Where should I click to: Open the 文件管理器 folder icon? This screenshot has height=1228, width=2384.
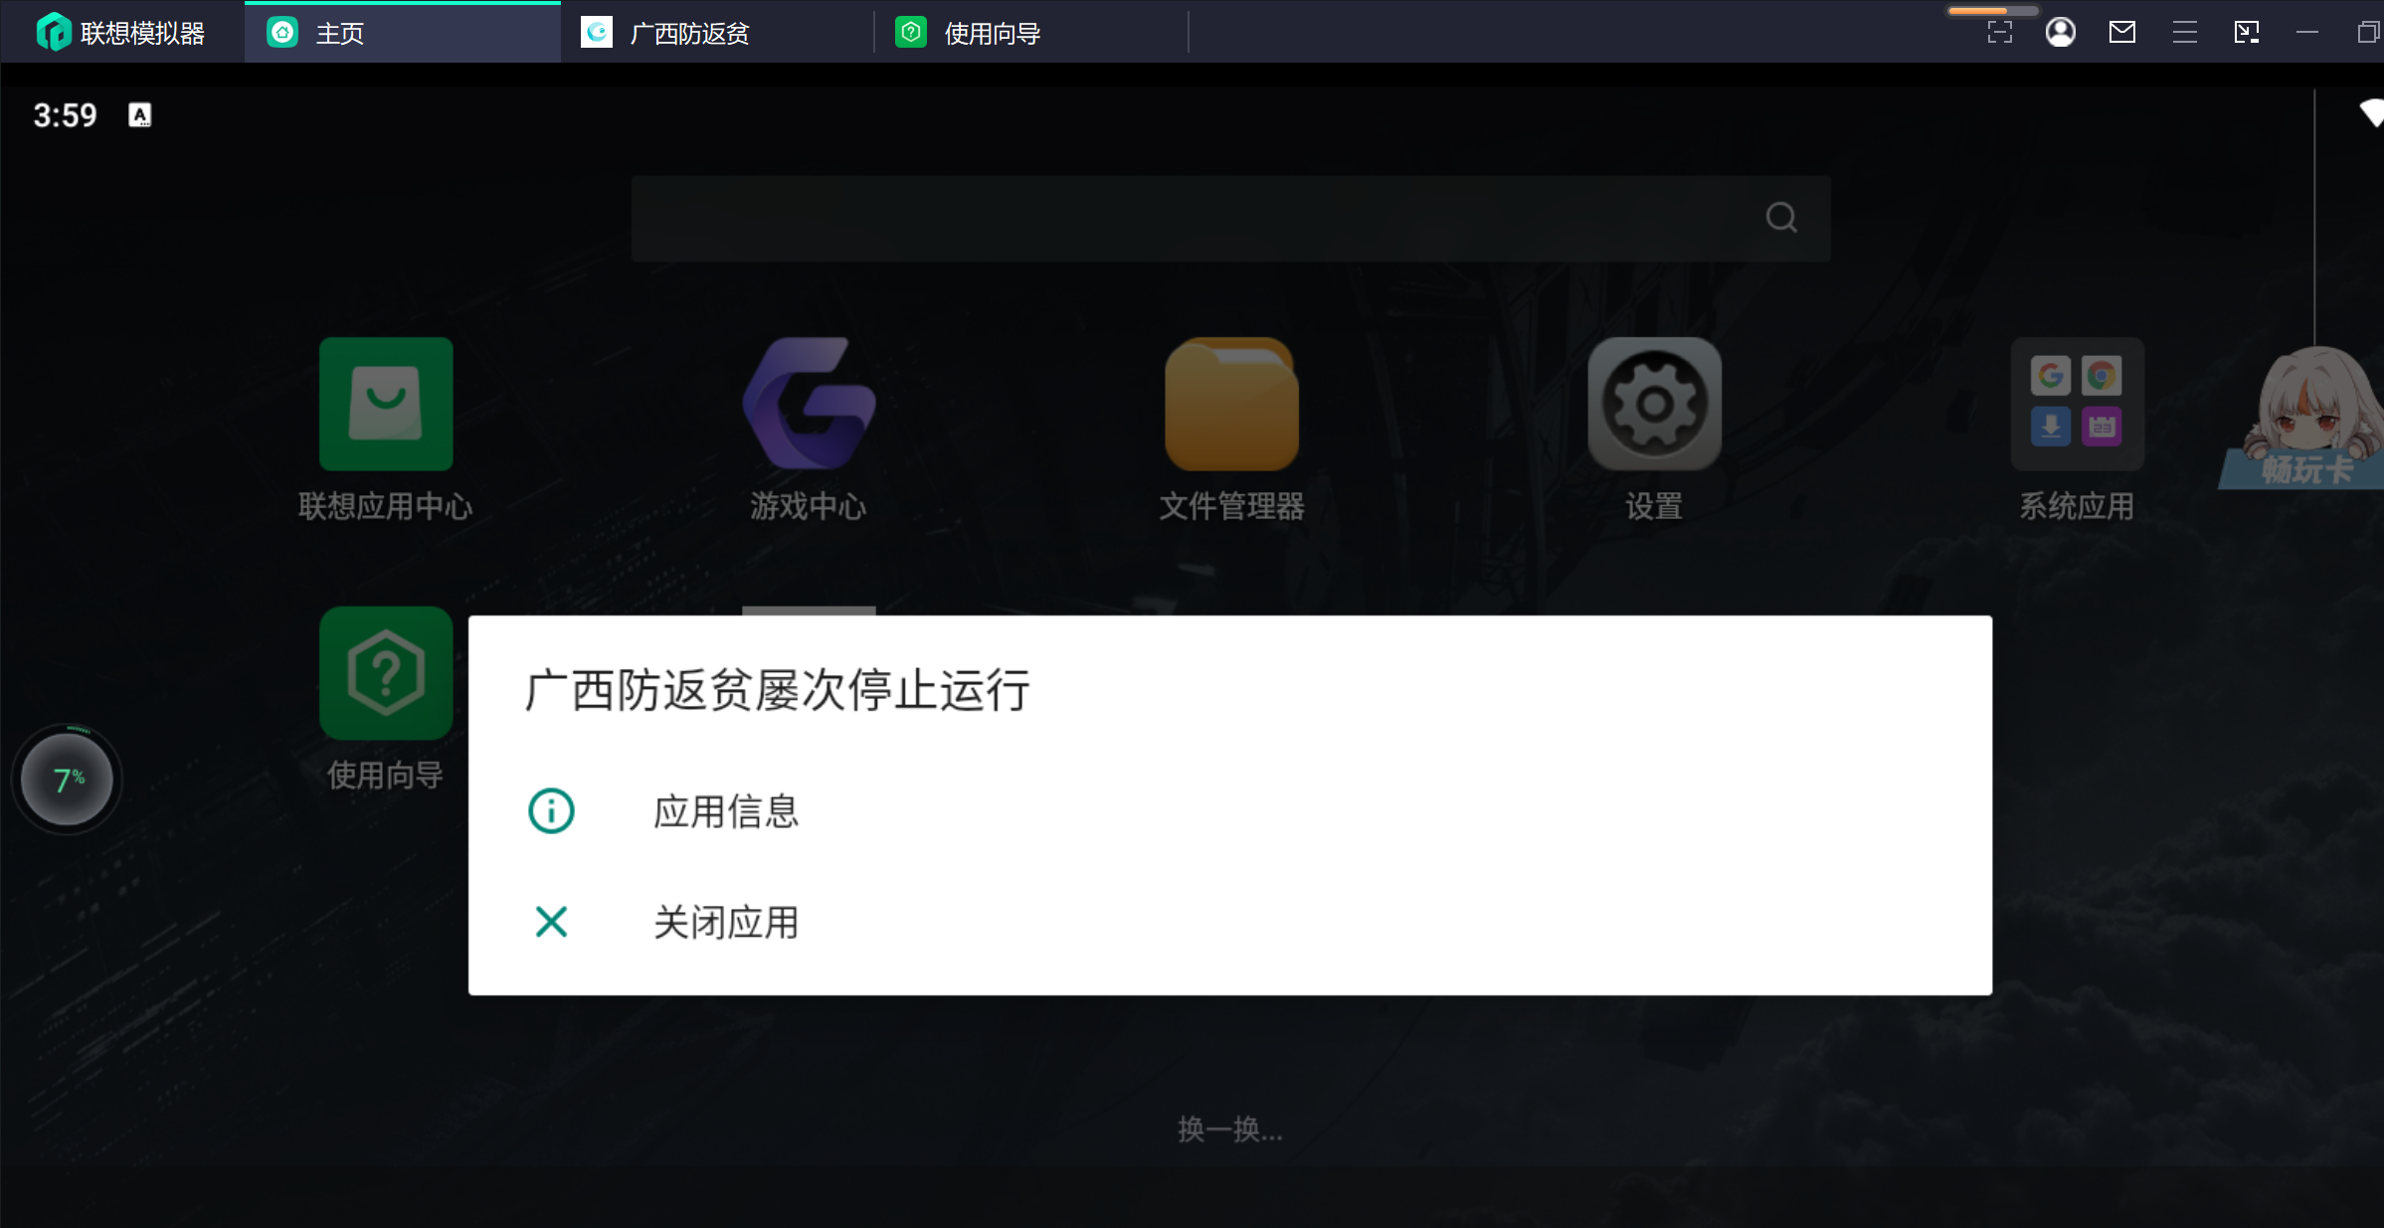(1231, 404)
